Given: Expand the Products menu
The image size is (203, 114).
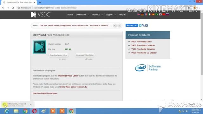Looking at the screenshot, I should click(x=97, y=15).
